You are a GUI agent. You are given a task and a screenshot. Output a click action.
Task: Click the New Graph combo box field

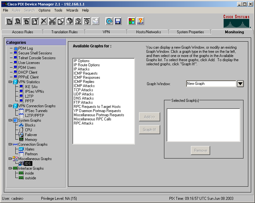point(211,84)
